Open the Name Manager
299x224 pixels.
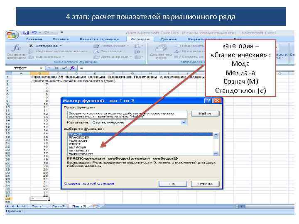(x=161, y=52)
